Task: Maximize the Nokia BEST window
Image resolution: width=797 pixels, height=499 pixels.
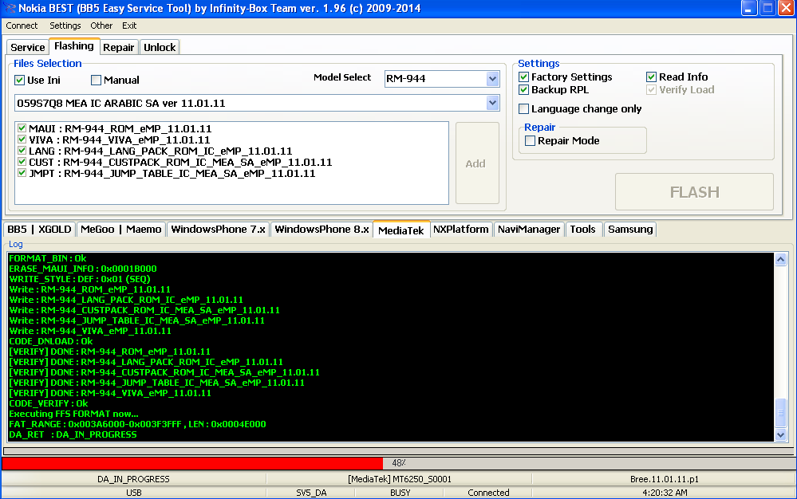Action: point(768,8)
